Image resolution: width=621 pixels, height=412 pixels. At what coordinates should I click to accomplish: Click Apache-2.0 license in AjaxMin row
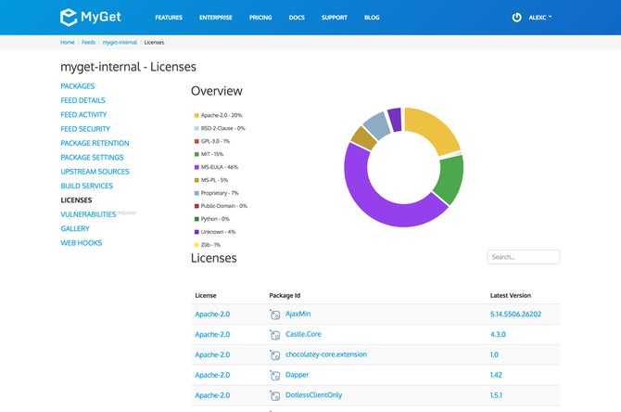(212, 314)
